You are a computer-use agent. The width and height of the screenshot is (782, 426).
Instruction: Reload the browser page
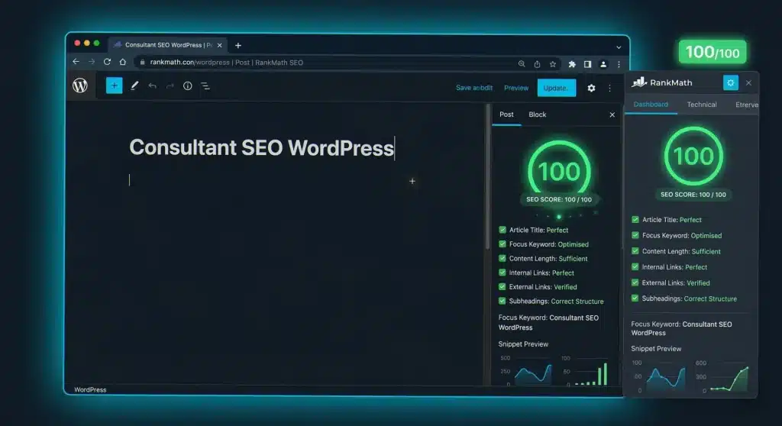point(107,62)
